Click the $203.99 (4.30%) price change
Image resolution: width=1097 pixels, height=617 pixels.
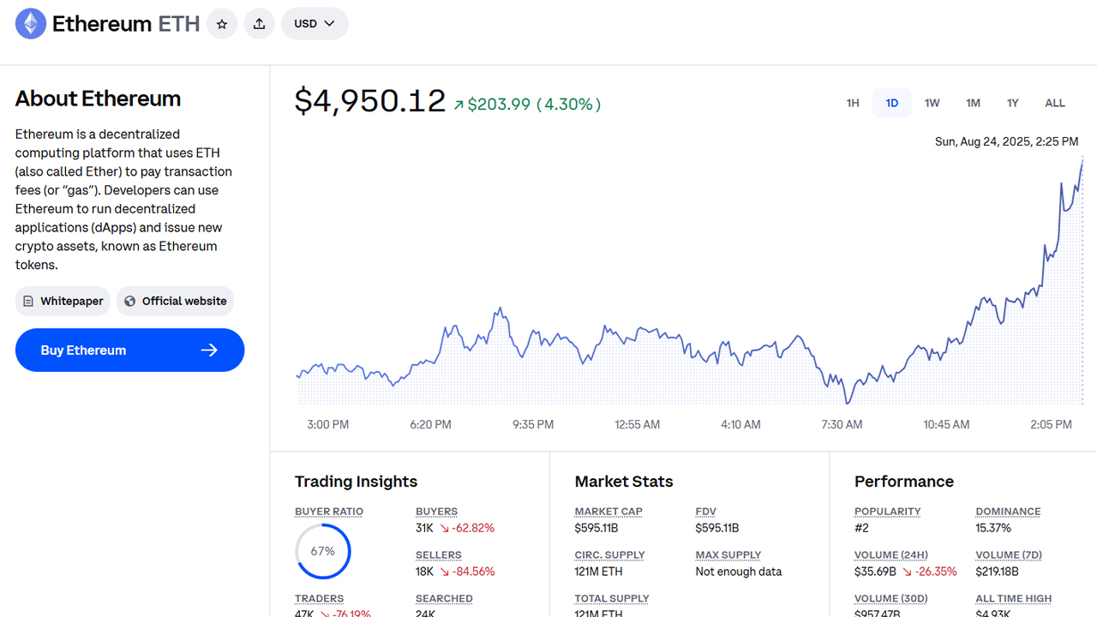[534, 105]
